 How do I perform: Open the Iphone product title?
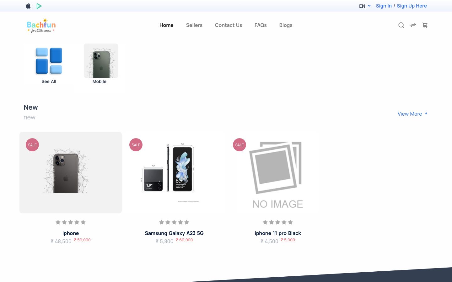coord(71,233)
